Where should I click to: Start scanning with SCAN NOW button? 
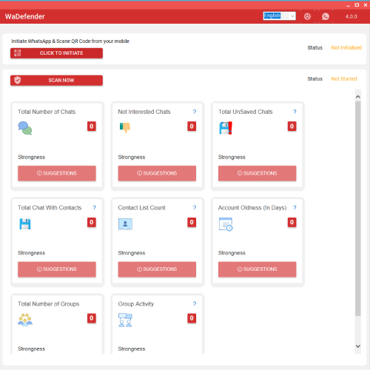(x=56, y=80)
